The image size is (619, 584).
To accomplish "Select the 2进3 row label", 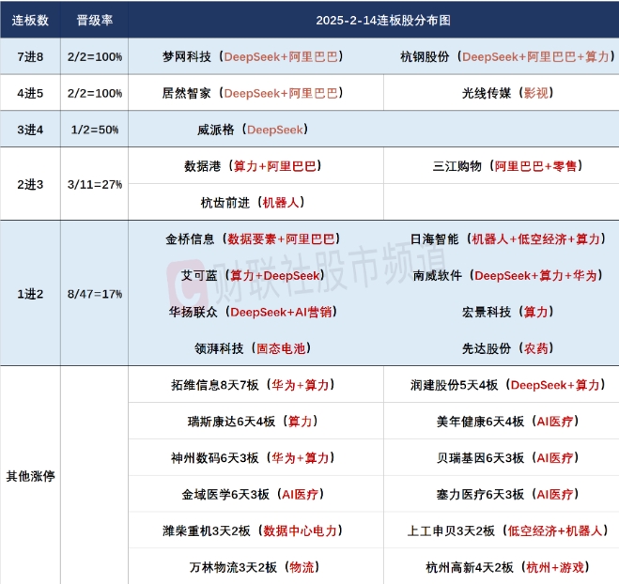I will (x=30, y=184).
